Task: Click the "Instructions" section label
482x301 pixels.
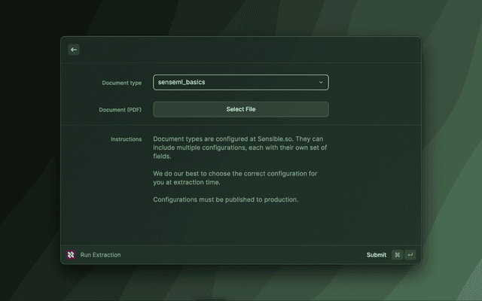Action: (x=126, y=139)
